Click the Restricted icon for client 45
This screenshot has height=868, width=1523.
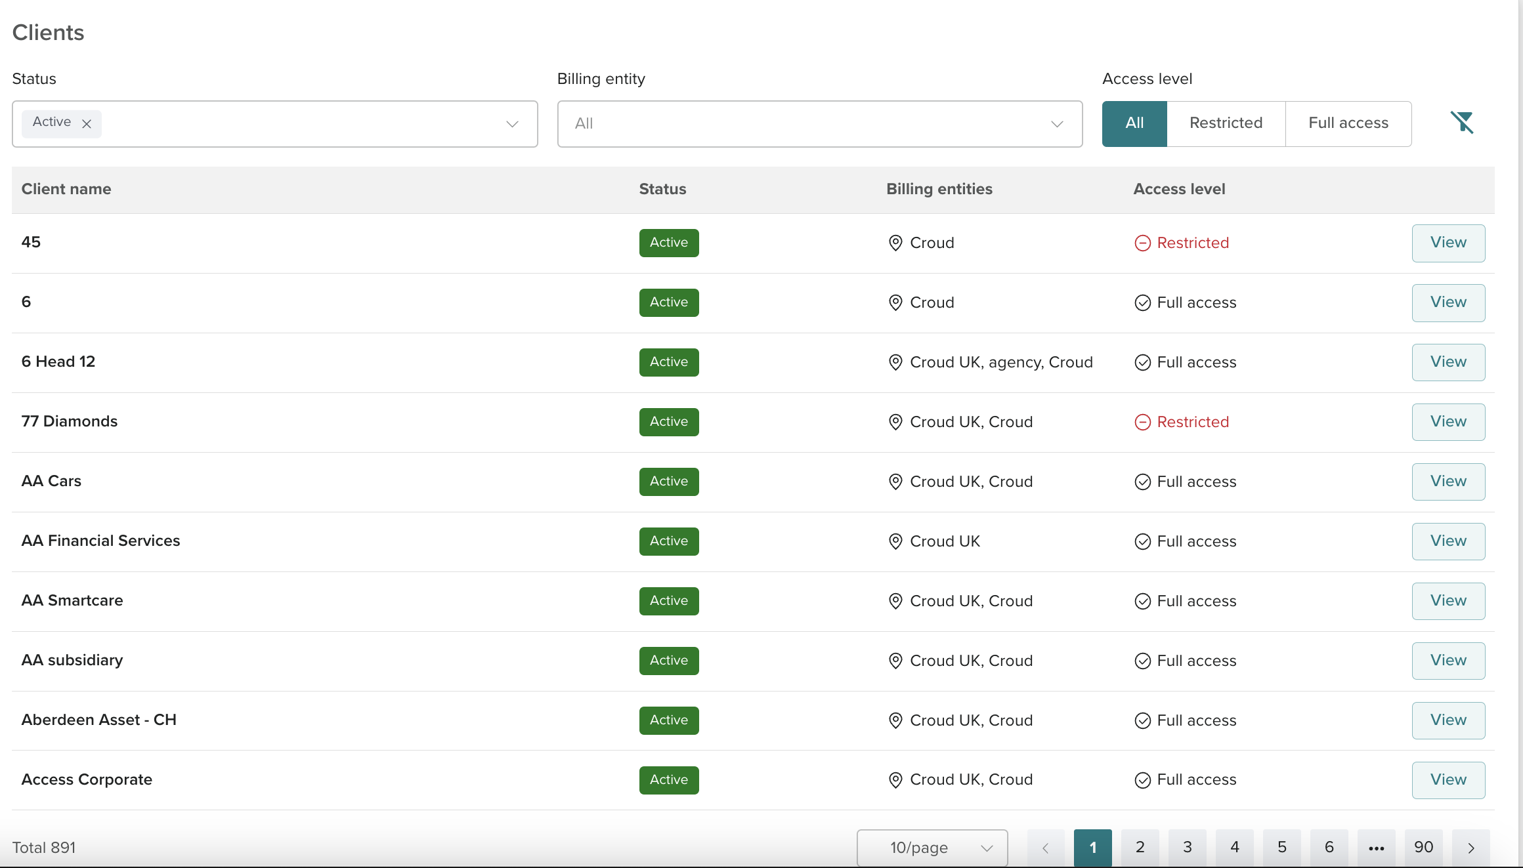click(x=1142, y=243)
